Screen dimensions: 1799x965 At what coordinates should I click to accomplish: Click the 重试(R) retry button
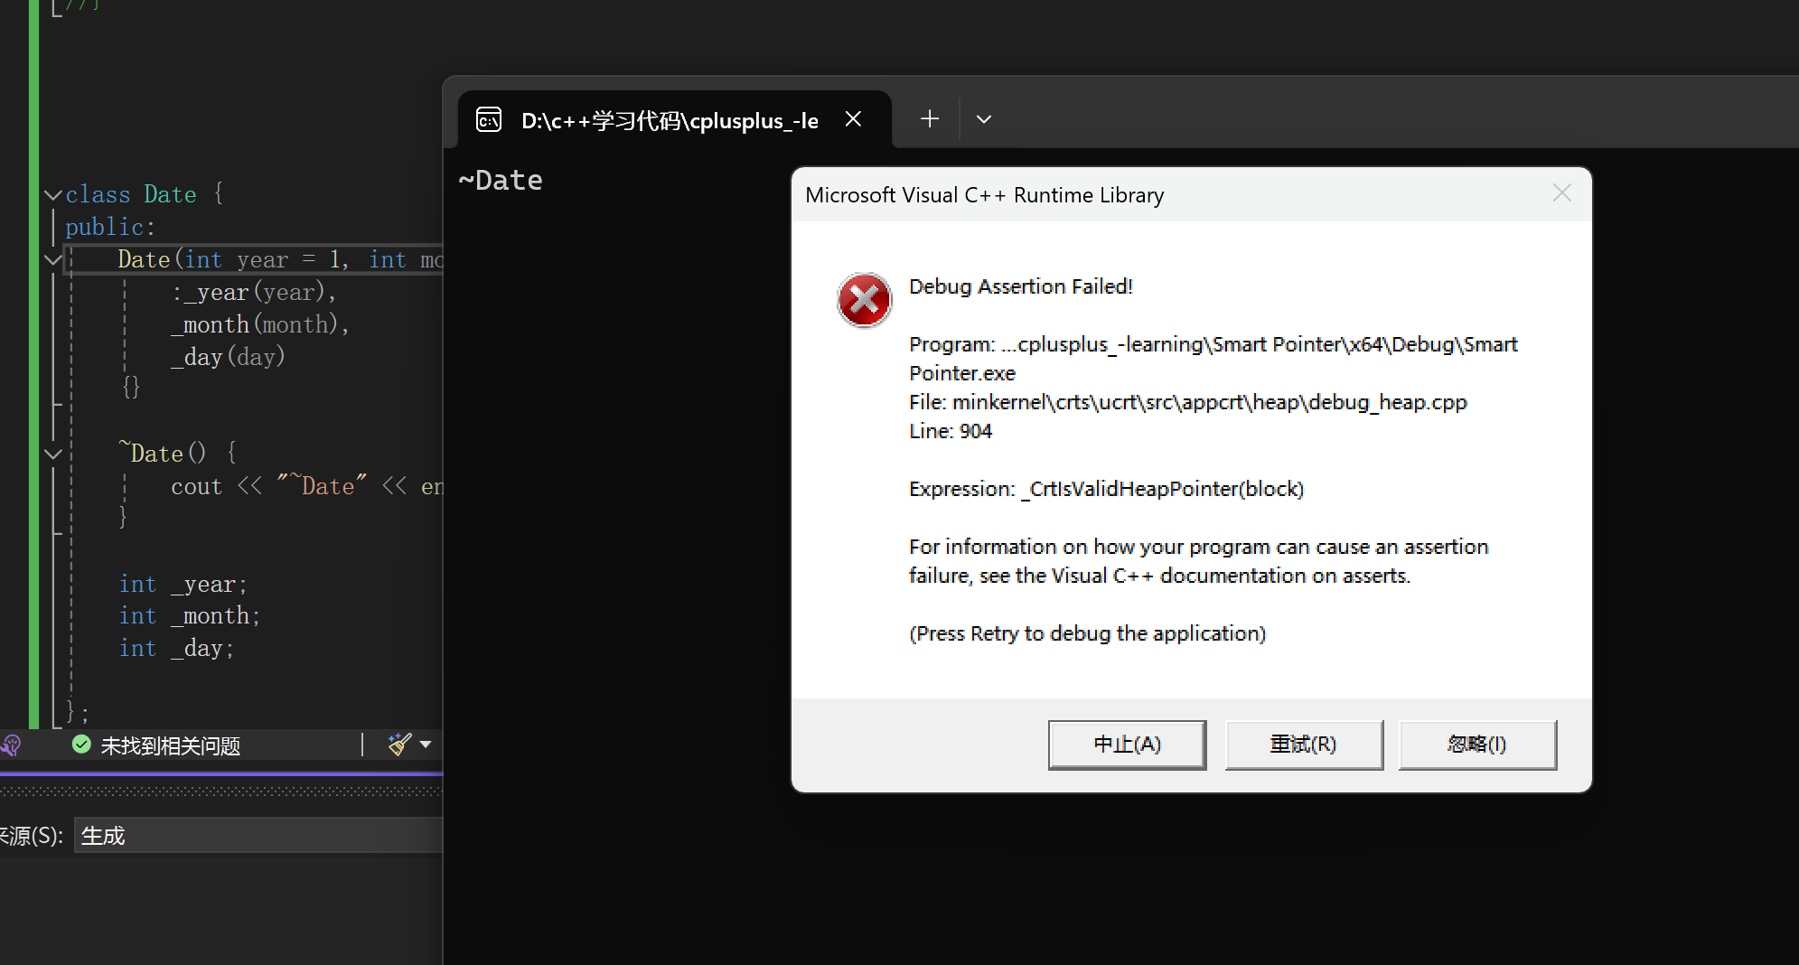(x=1303, y=745)
